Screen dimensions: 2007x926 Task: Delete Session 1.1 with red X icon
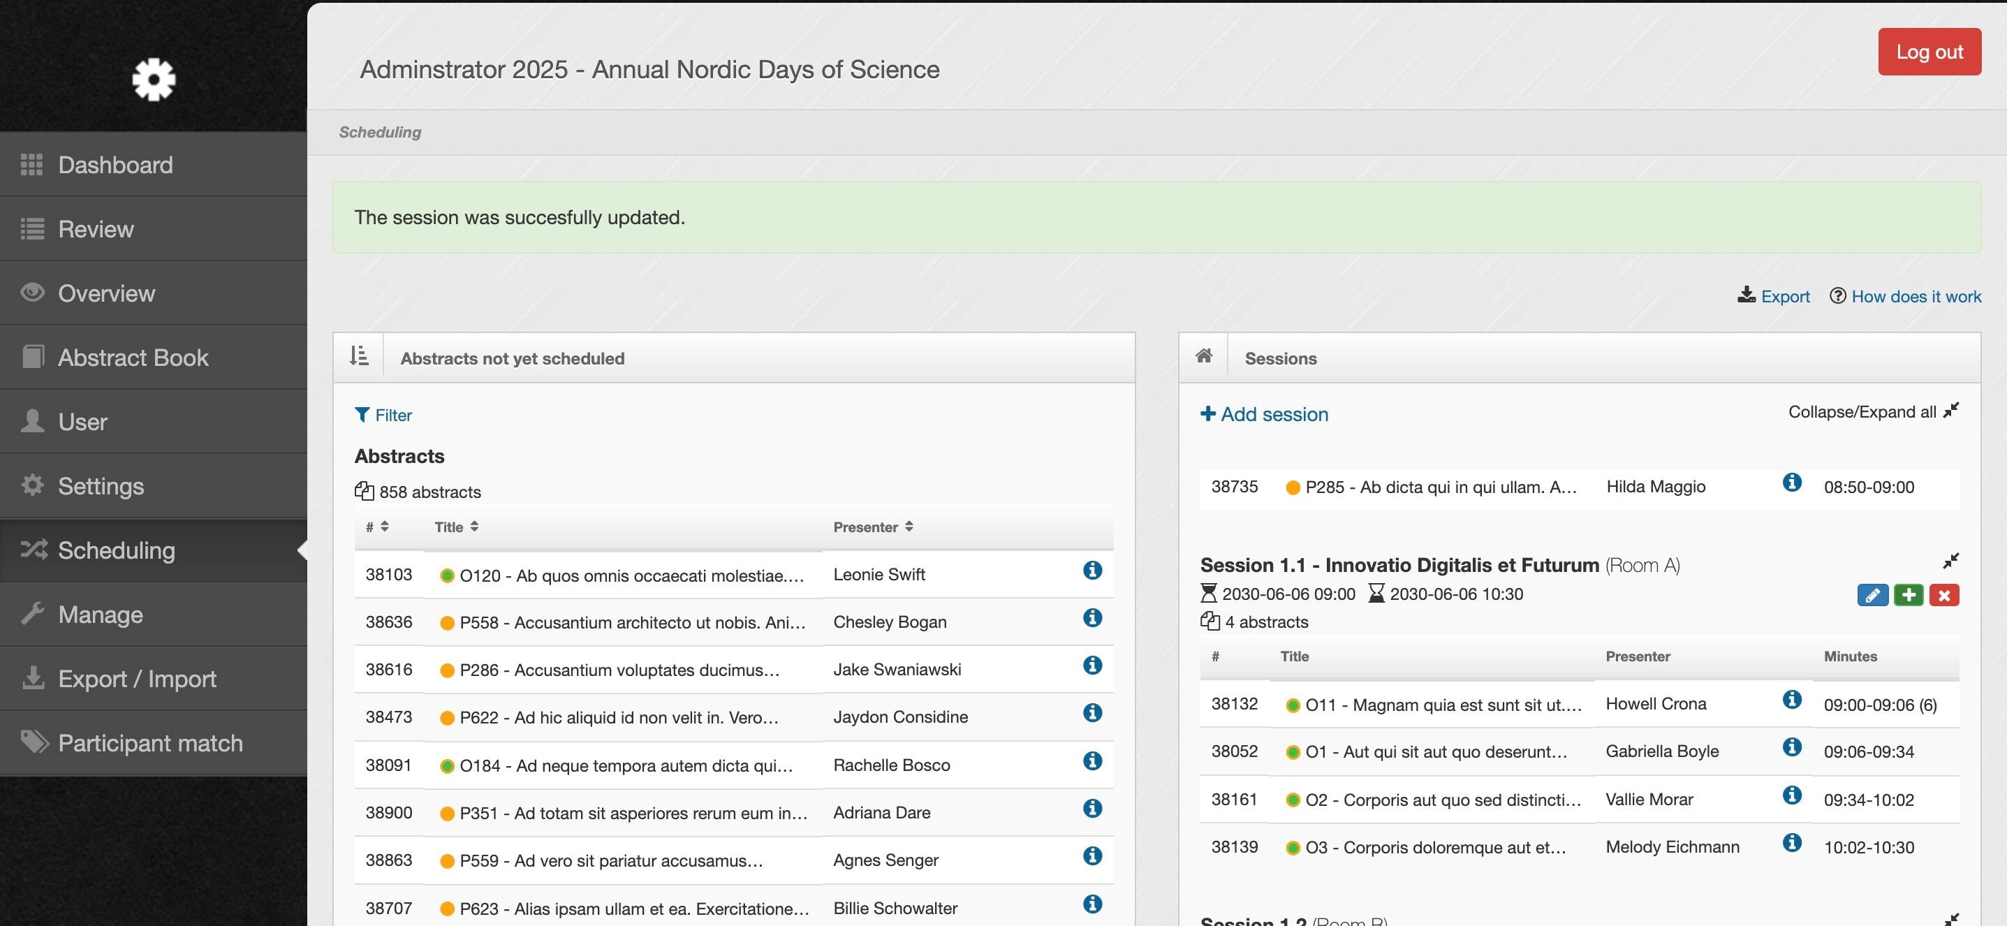(x=1944, y=596)
